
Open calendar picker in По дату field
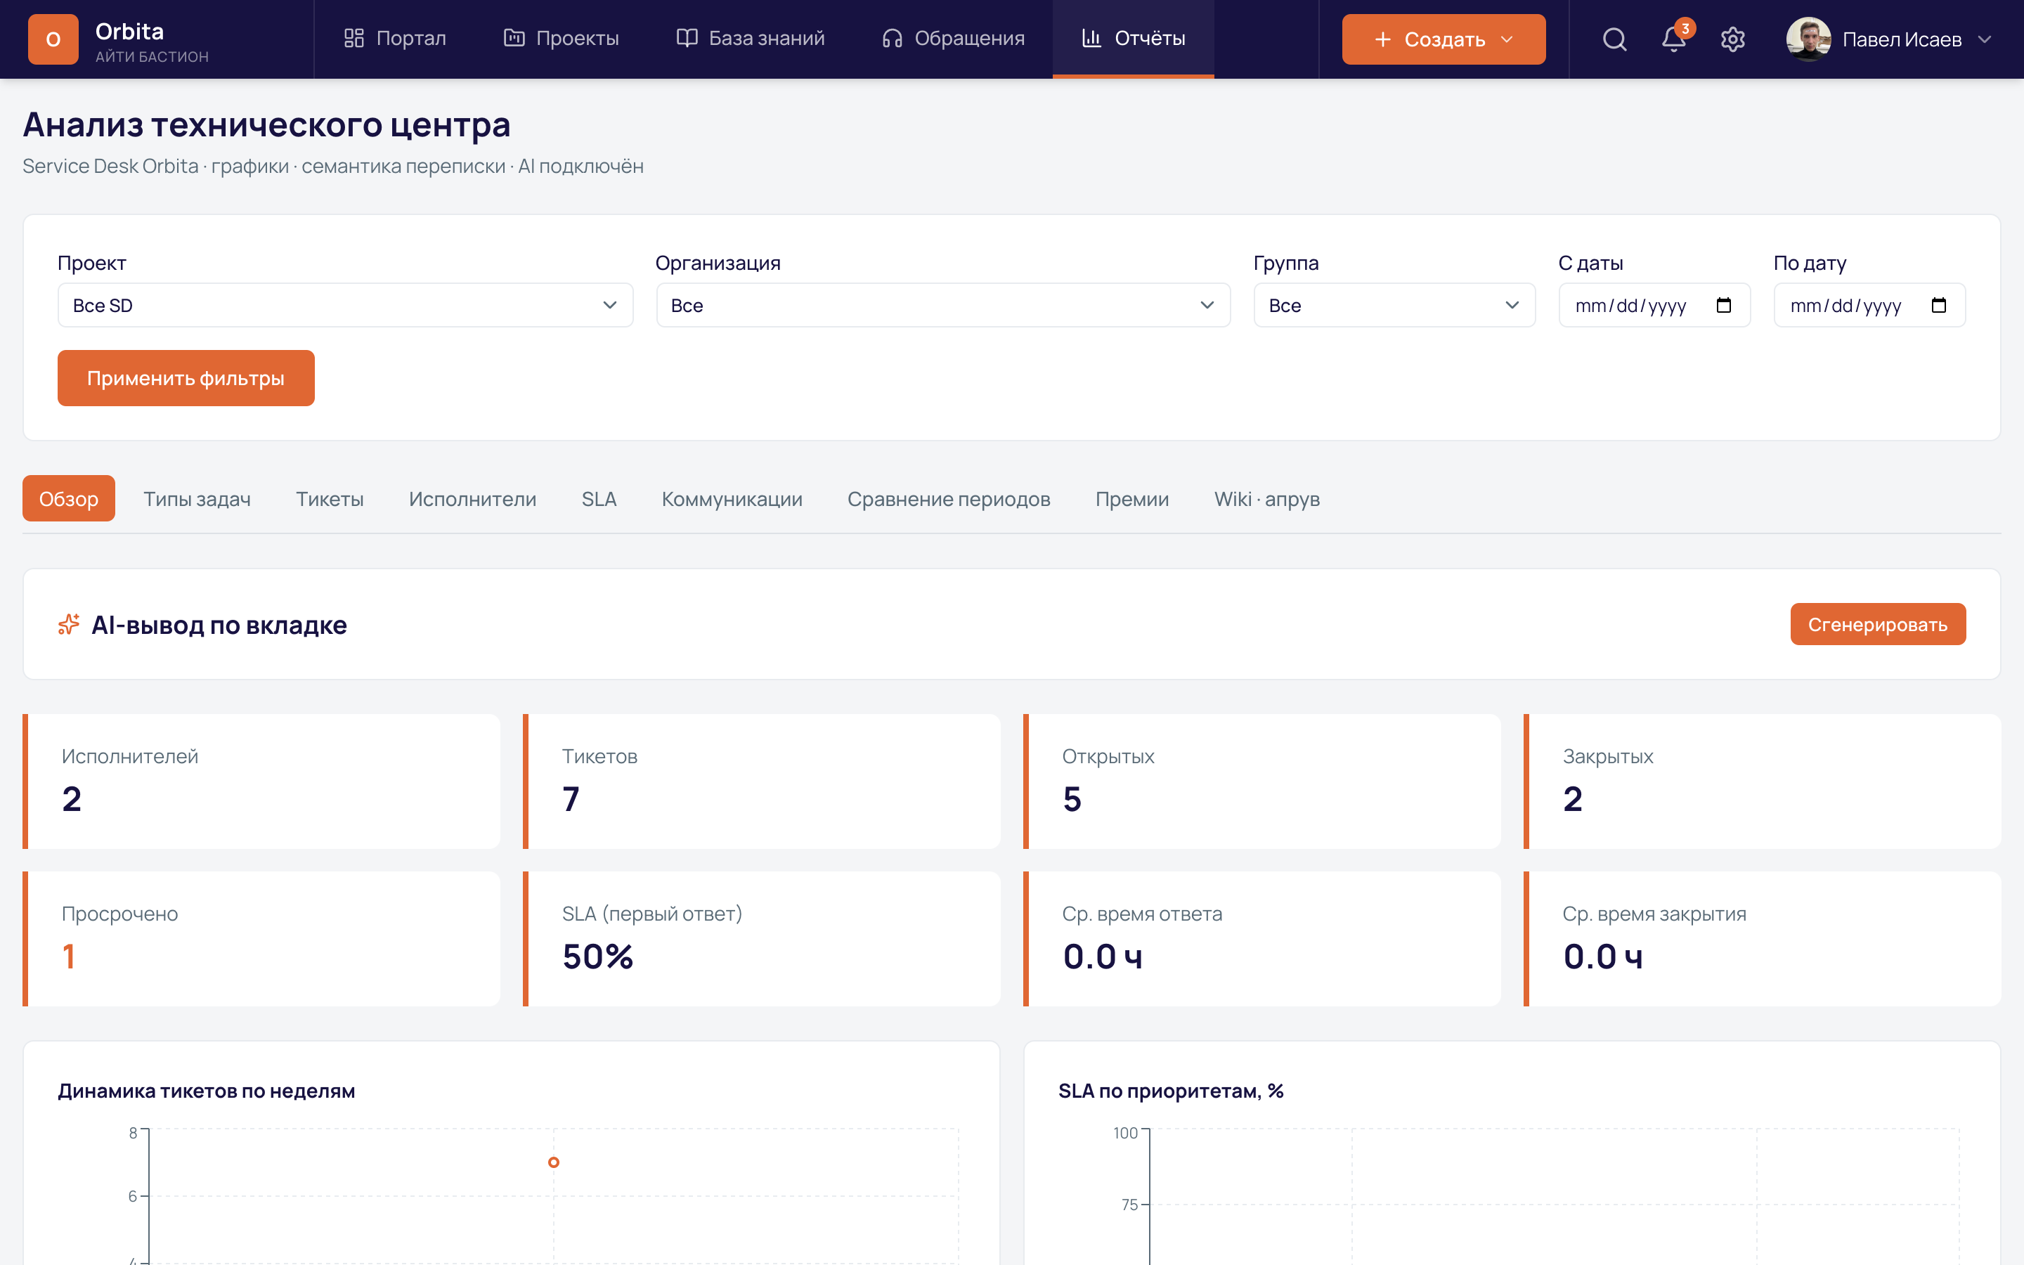1939,306
